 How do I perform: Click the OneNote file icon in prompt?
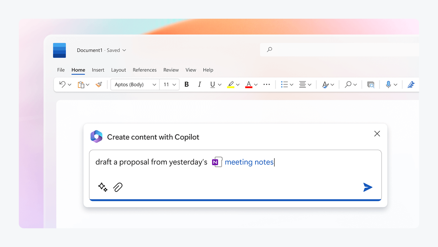217,162
